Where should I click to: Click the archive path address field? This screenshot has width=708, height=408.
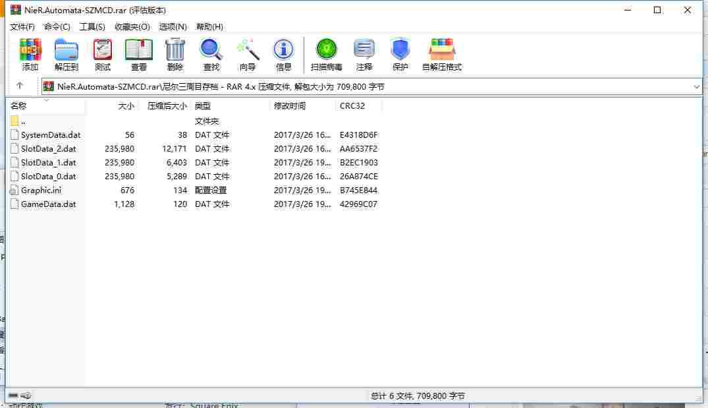point(371,86)
